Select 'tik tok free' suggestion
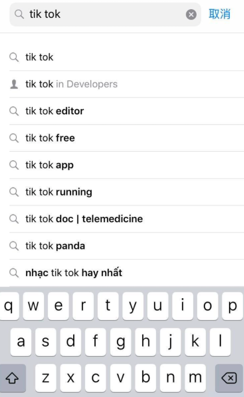 click(x=127, y=138)
